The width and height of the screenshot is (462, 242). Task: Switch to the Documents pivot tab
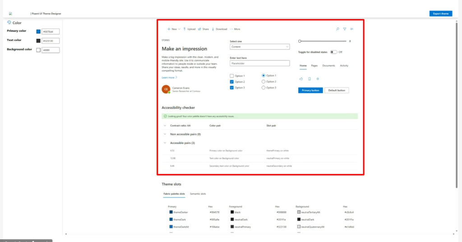click(x=328, y=66)
